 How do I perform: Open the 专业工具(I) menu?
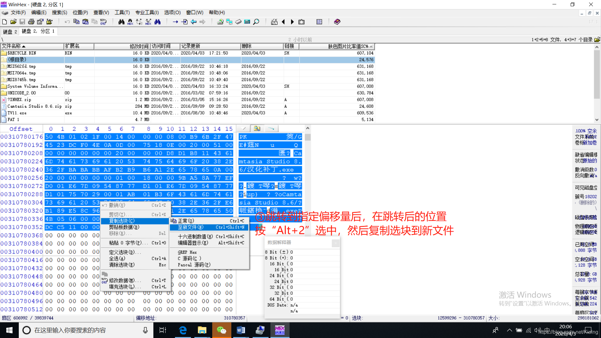147,13
